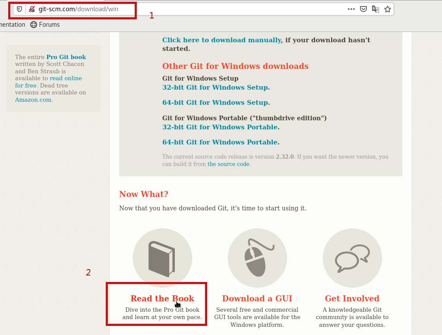Click the Save to Pocket icon
Image resolution: width=442 pixels, height=335 pixels.
coord(363,9)
